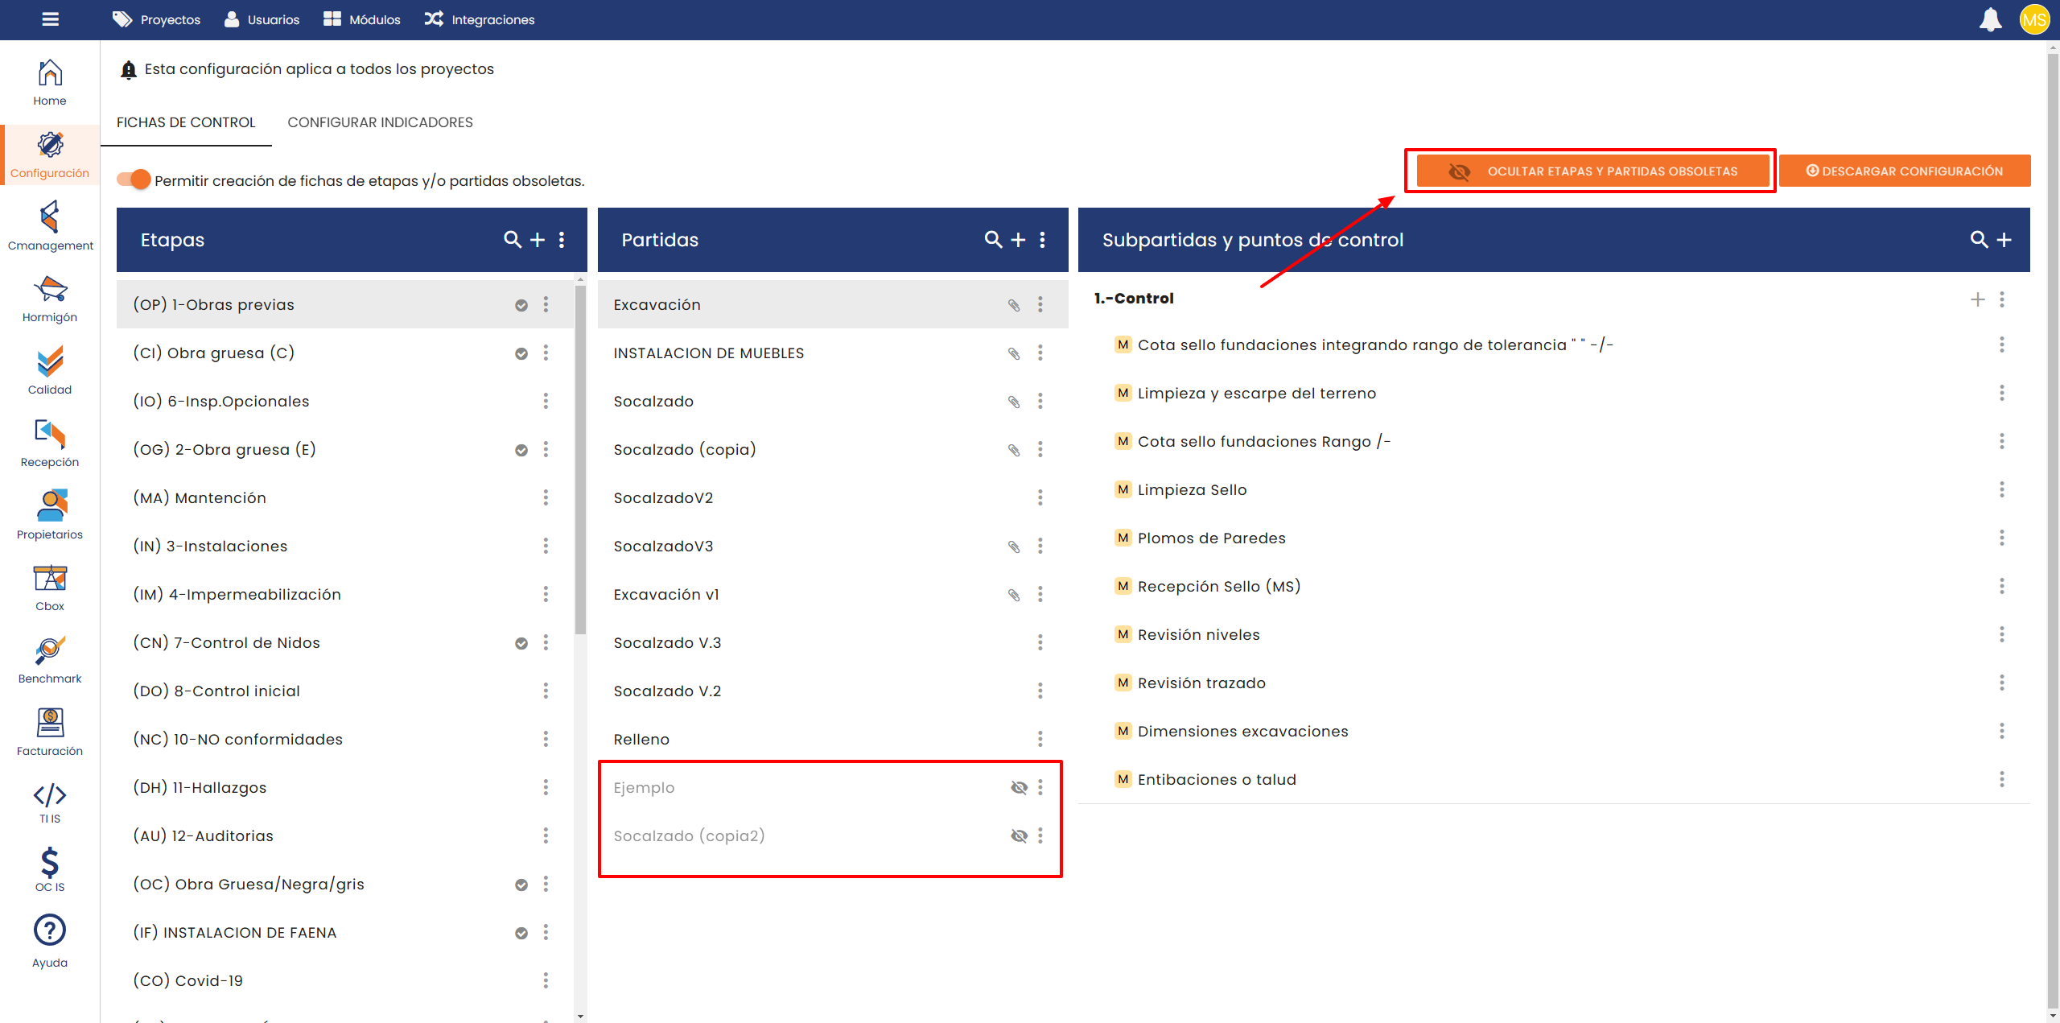Click the hamburger menu icon
2060x1023 pixels.
[51, 19]
